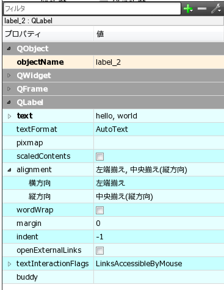The width and height of the screenshot is (224, 290).
Task: Collapse the QLabel group
Action: click(9, 103)
